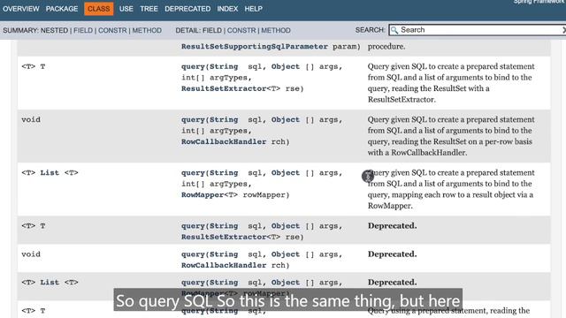The width and height of the screenshot is (566, 318).
Task: Jump to FIELD summary section
Action: click(83, 30)
